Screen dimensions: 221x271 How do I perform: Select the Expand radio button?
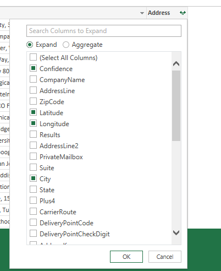30,45
